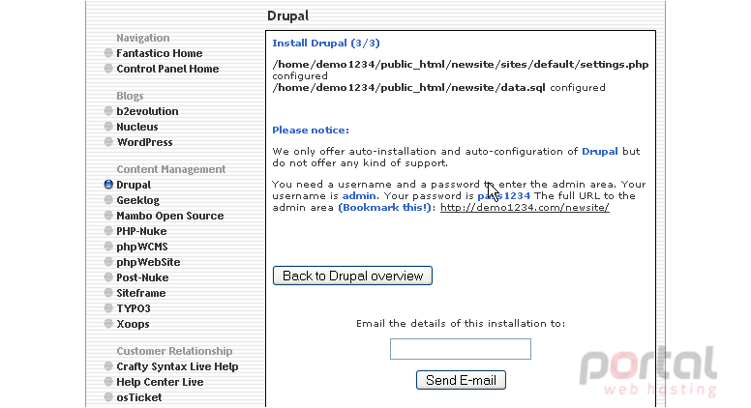The width and height of the screenshot is (751, 408).
Task: Click the Blogs section heading
Action: 130,96
